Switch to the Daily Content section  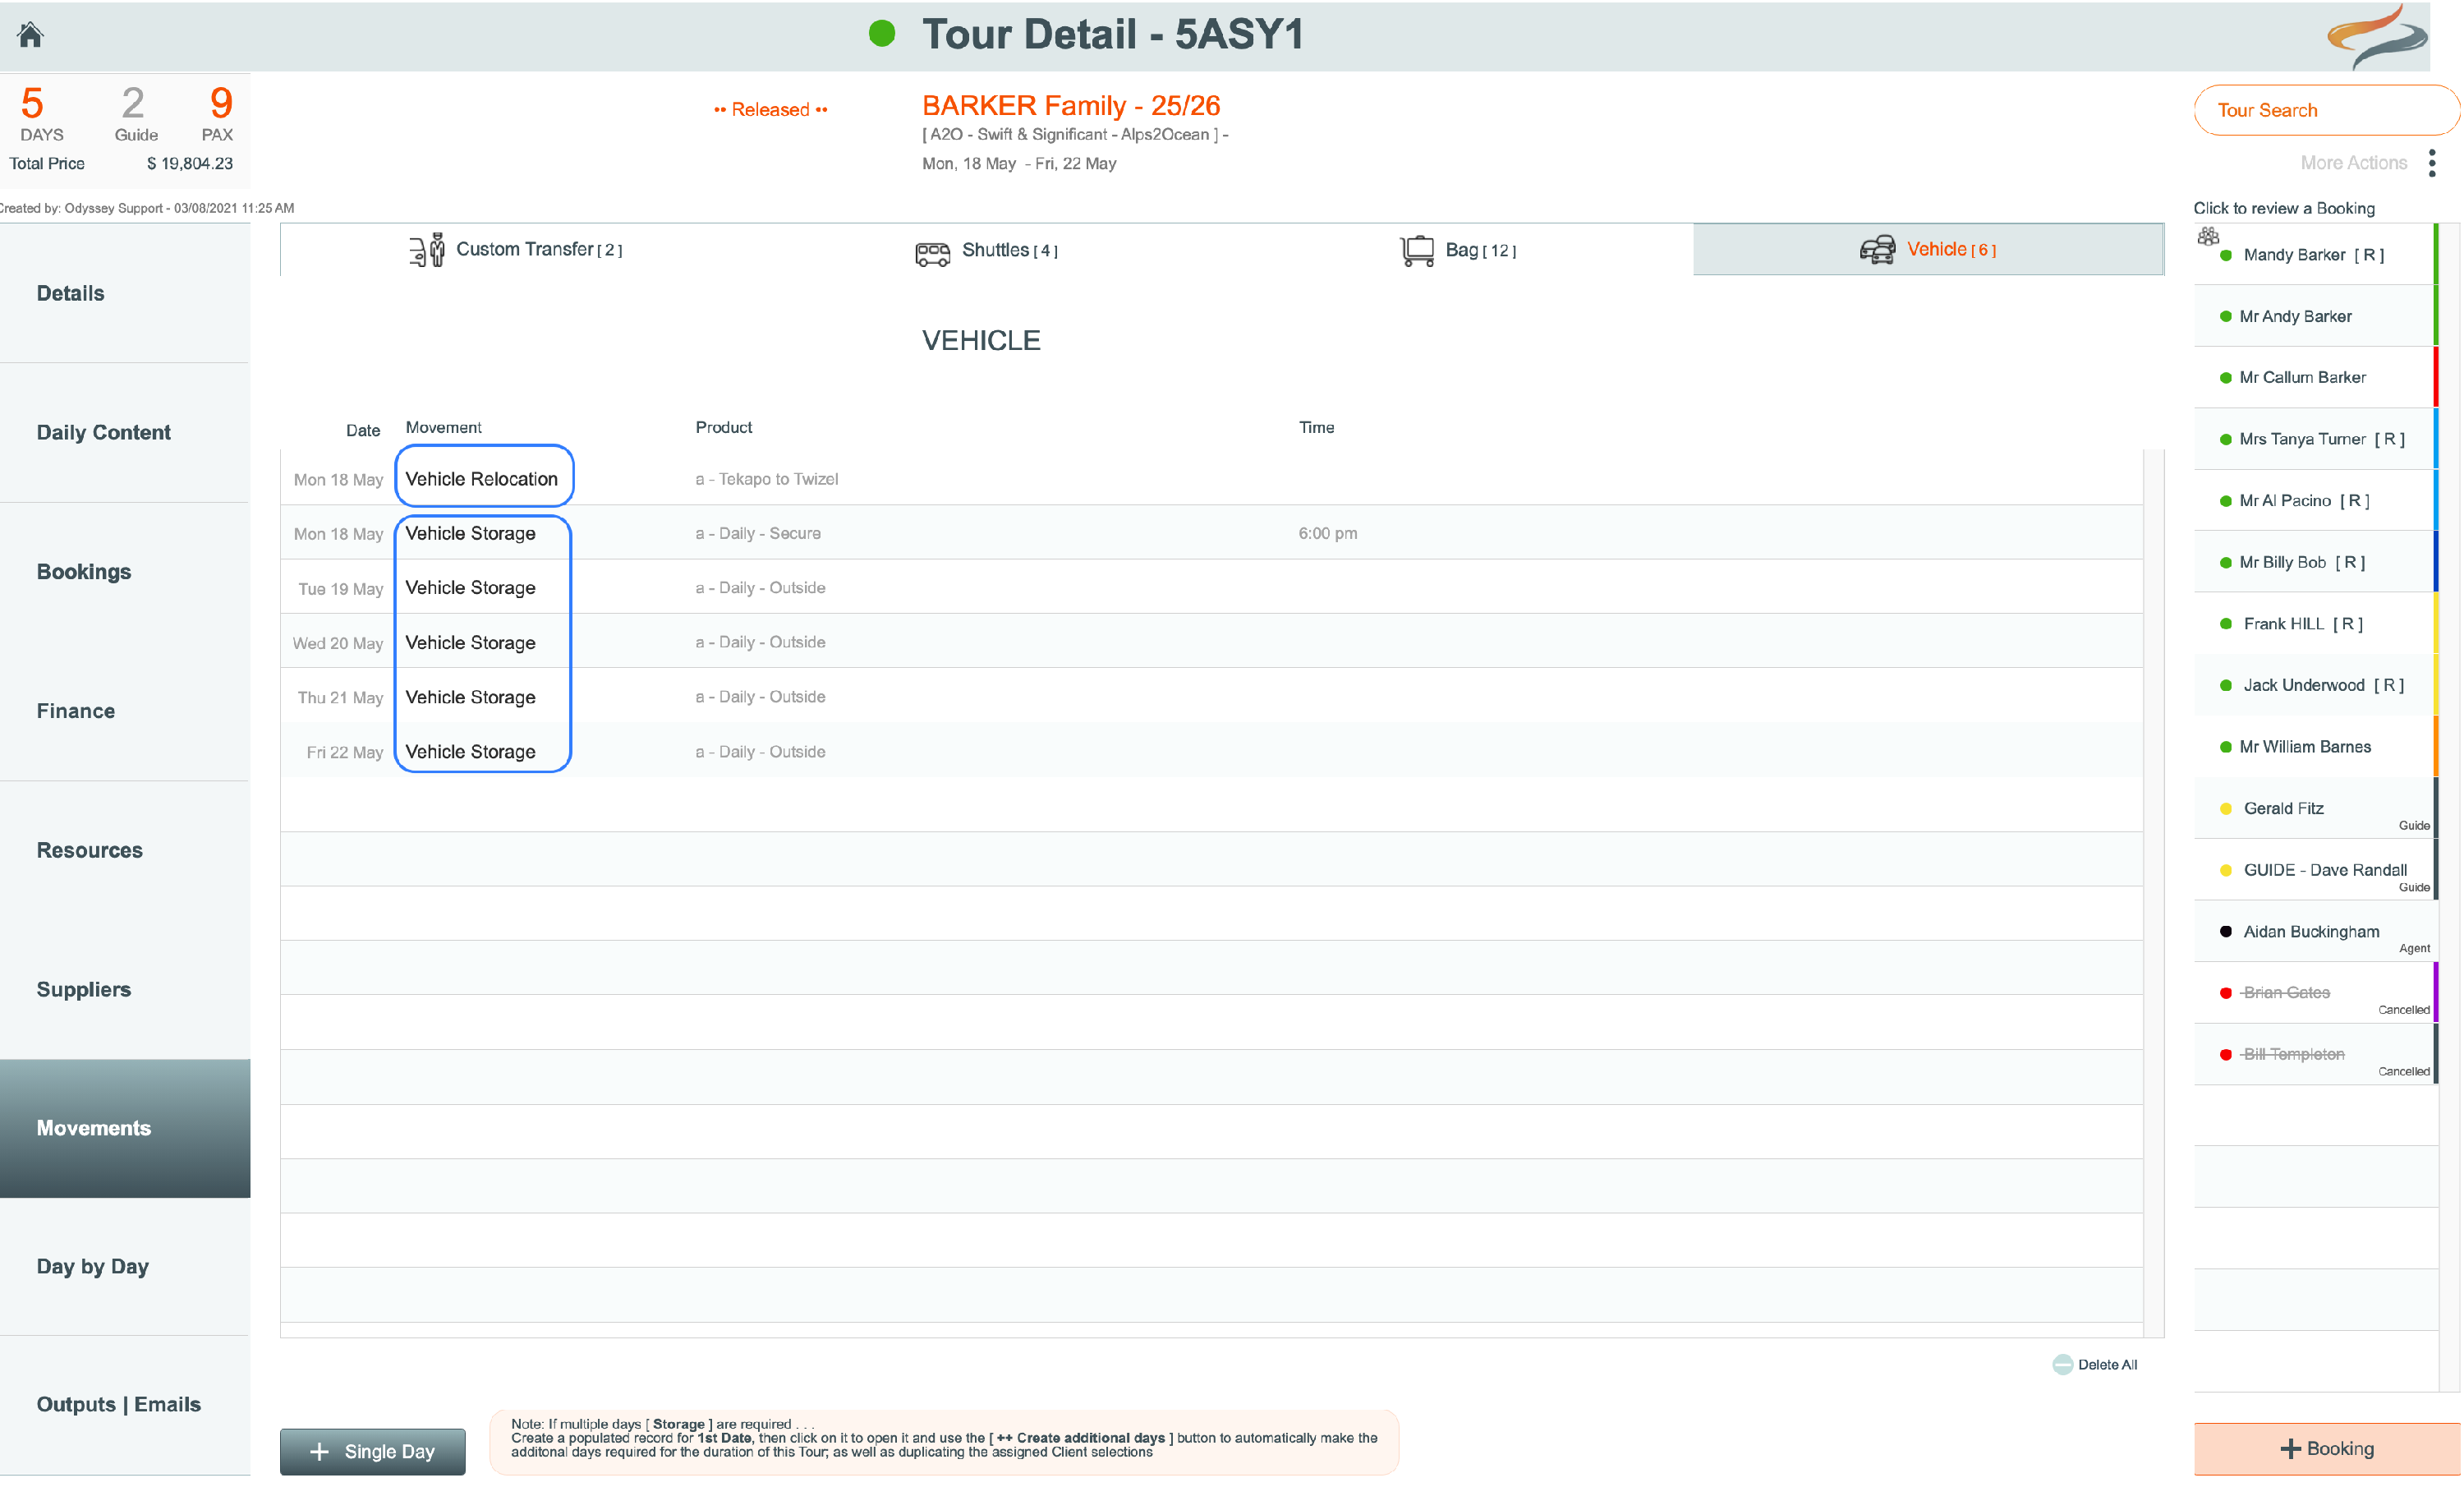click(125, 432)
